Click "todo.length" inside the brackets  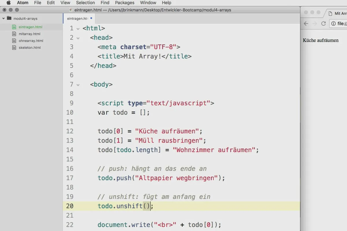pyautogui.click(x=137, y=150)
